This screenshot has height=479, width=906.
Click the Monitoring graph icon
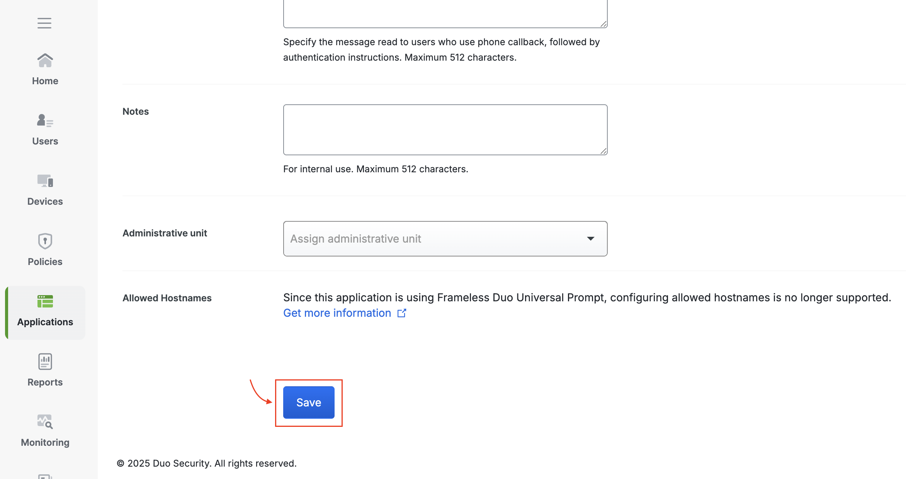click(x=45, y=422)
